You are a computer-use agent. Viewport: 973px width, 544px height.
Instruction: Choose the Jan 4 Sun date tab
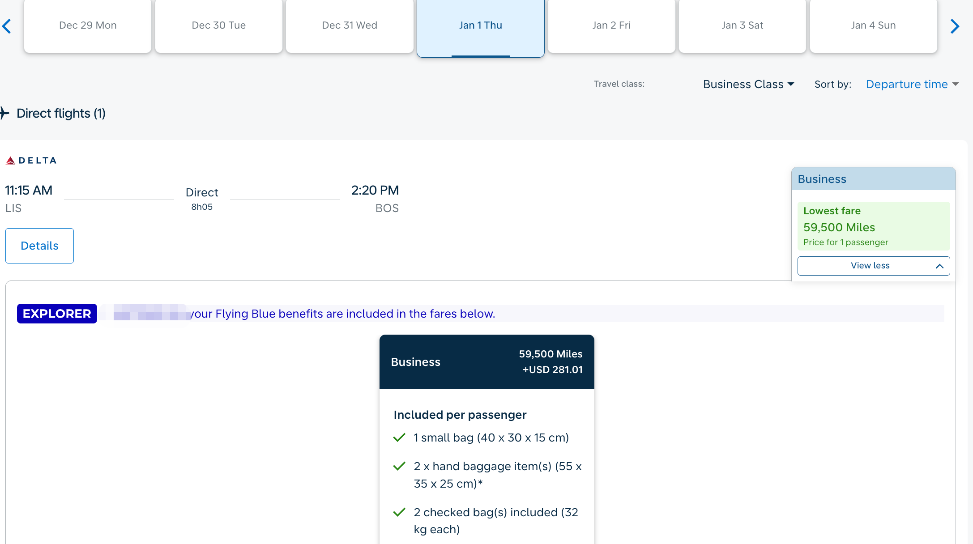pyautogui.click(x=873, y=25)
